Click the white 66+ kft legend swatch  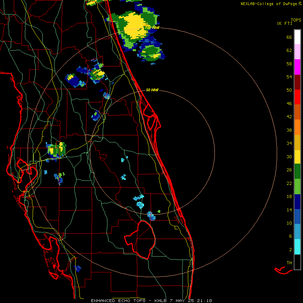point(297,37)
